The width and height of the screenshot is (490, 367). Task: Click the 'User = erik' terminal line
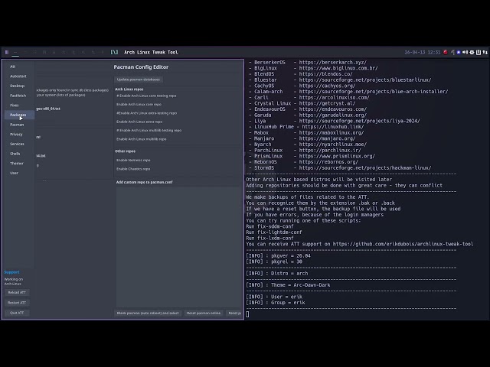click(x=274, y=297)
